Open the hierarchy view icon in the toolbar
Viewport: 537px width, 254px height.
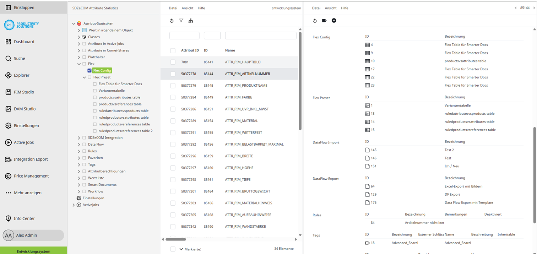191,21
